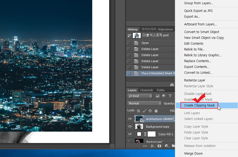Set history brush source to Place Embedded state
238x157 pixels.
click(x=129, y=73)
